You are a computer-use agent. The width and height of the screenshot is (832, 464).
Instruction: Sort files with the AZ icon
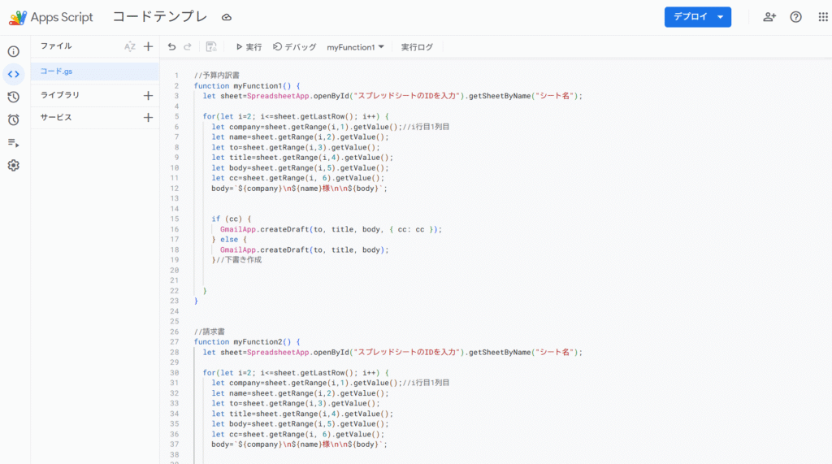tap(130, 46)
